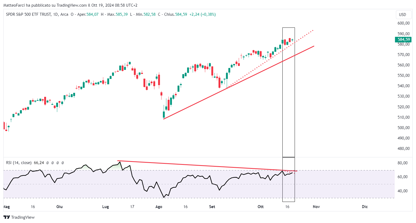Click the TradingView logo at bottom left
The image size is (416, 223).
[x=19, y=217]
